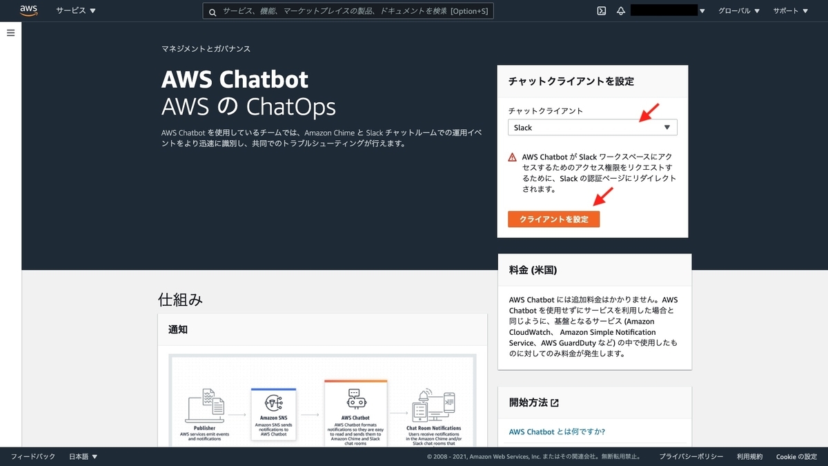Click the Chat Room Notifications diagram icon
The height and width of the screenshot is (466, 828).
pos(434,407)
